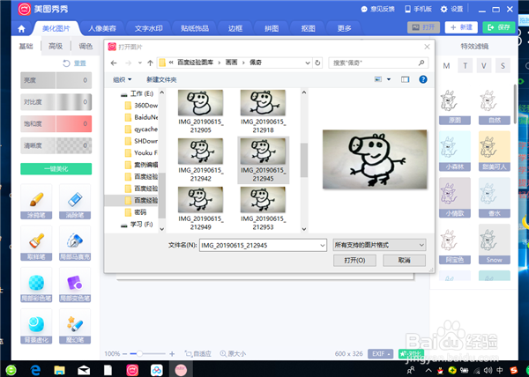Viewport: 529px width, 377px height.
Task: Click the 自适应 fit option
Action: click(198, 354)
